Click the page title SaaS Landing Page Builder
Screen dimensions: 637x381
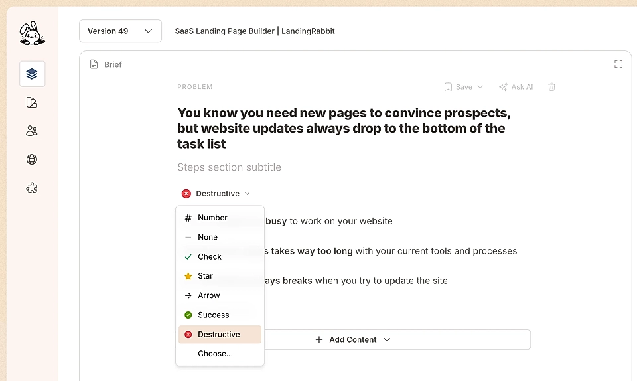pos(255,31)
